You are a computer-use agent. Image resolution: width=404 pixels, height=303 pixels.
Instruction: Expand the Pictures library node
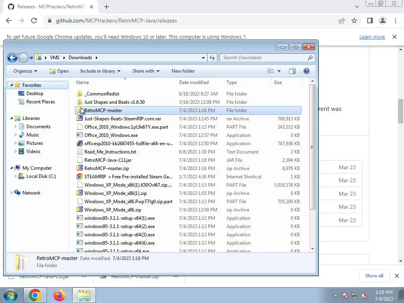pos(15,143)
